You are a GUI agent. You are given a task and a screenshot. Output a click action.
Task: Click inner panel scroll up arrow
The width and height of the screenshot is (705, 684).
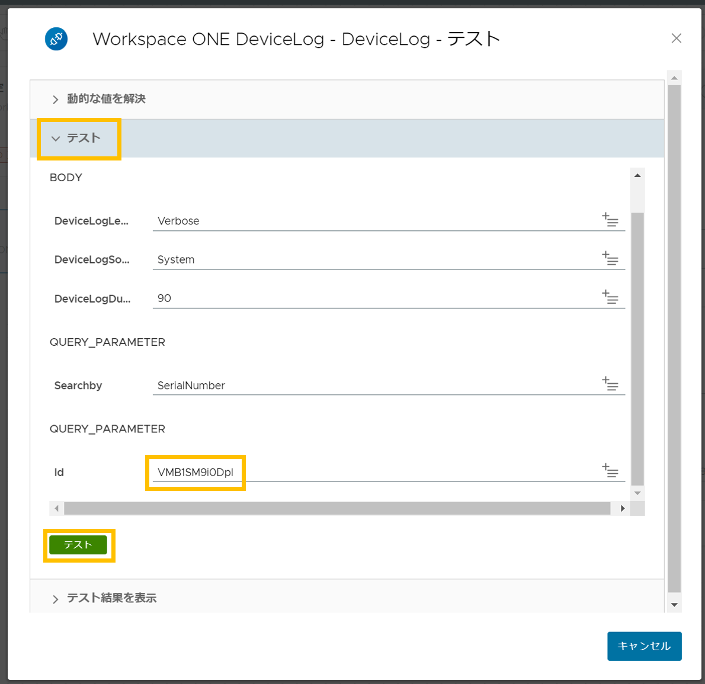(x=637, y=175)
